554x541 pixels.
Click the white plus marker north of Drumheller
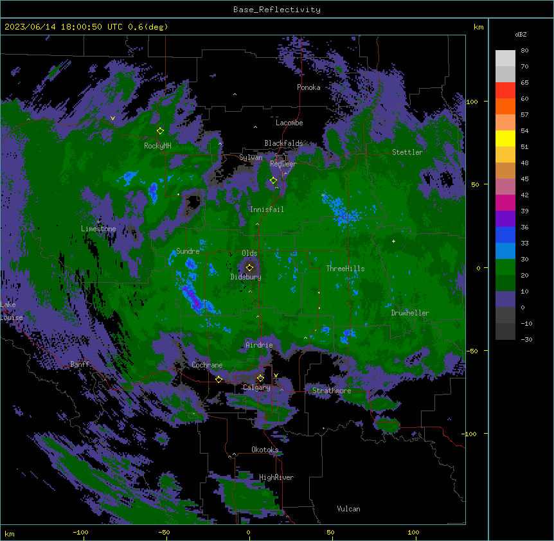pos(393,241)
